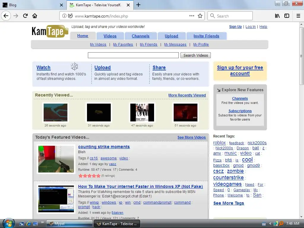Go to the browser home page icon

(35, 16)
